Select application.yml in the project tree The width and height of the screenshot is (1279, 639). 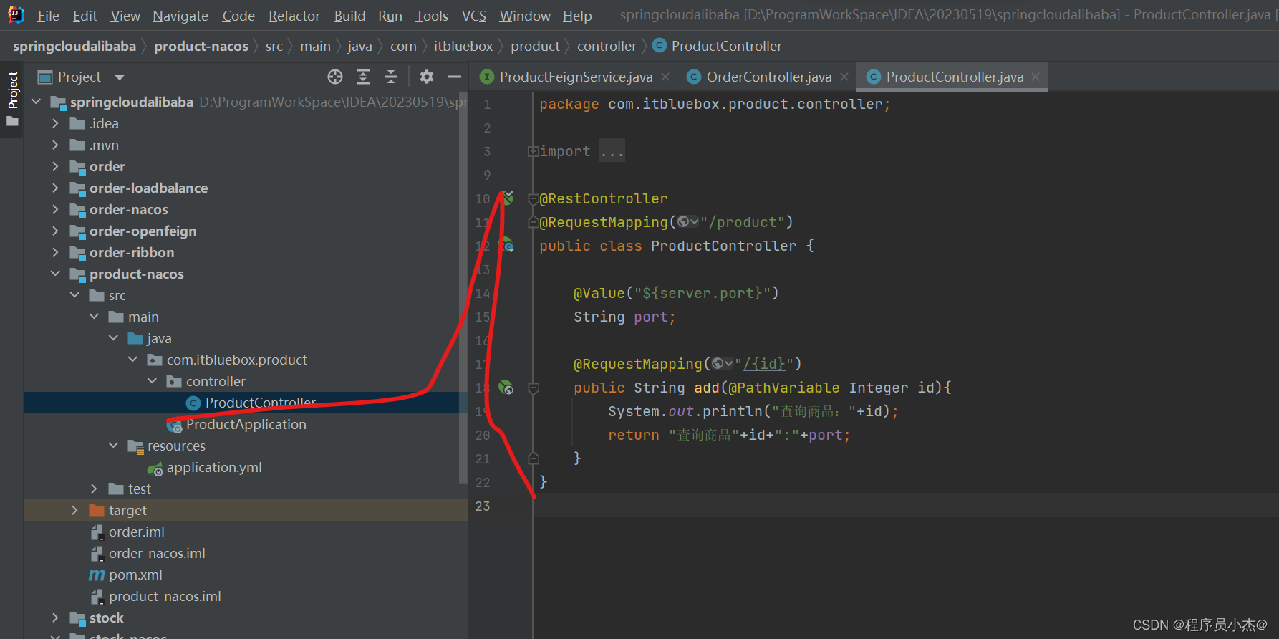(x=213, y=467)
